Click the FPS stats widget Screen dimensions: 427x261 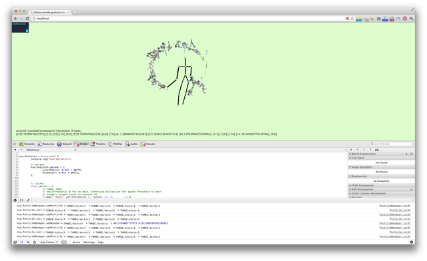click(x=20, y=27)
